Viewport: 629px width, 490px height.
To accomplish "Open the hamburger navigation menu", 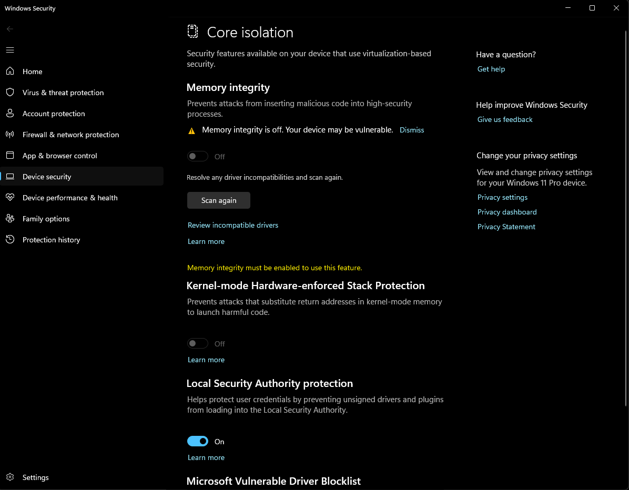I will pos(10,50).
